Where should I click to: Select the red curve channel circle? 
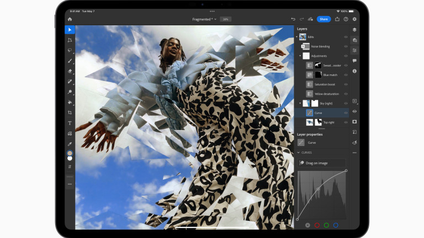click(x=317, y=225)
